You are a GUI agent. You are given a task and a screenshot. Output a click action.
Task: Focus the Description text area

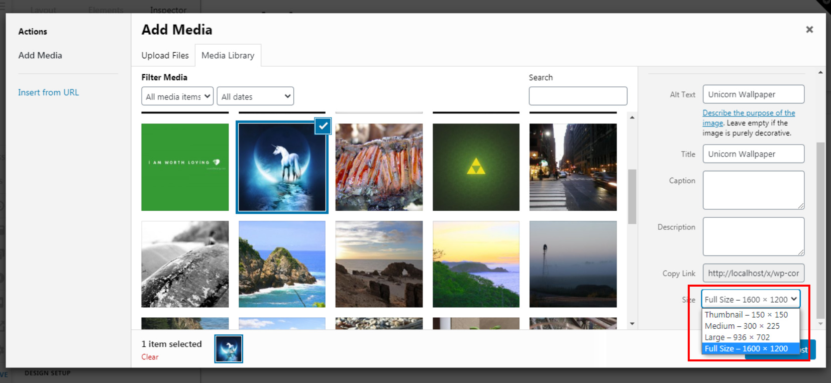pos(753,236)
